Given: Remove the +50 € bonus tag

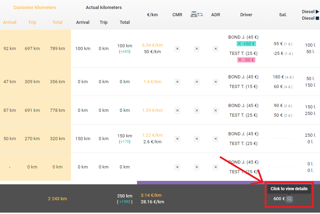Looking at the screenshot, I should point(239,43).
